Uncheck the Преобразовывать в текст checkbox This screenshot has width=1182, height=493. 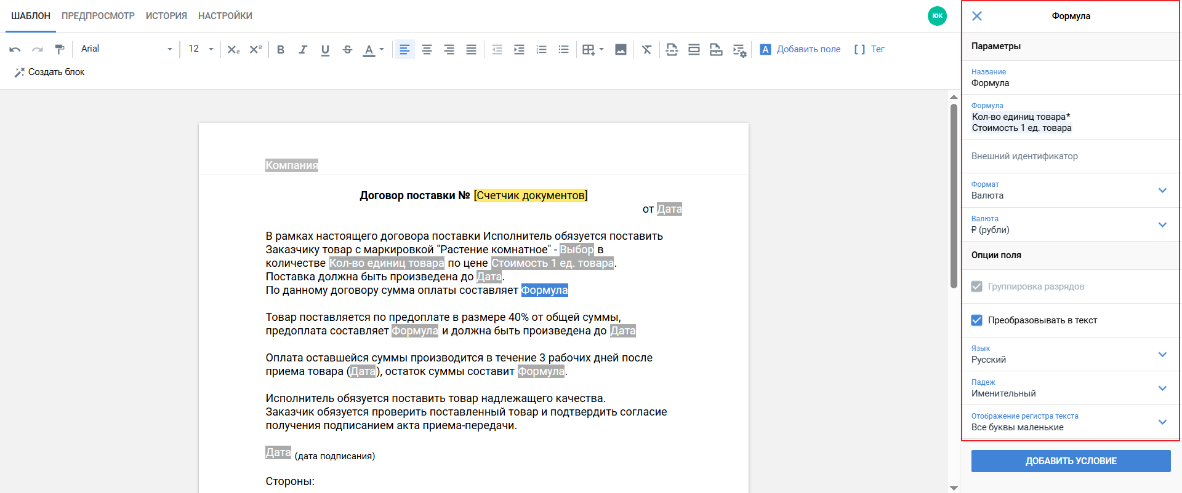pos(977,320)
